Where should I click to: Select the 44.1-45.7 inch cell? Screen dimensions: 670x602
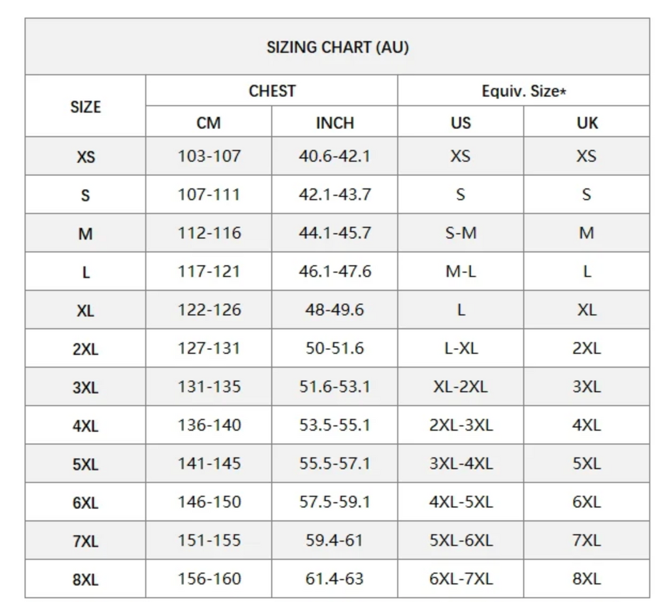tap(335, 233)
